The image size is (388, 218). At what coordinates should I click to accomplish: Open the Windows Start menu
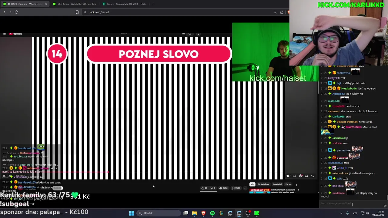coord(131,213)
